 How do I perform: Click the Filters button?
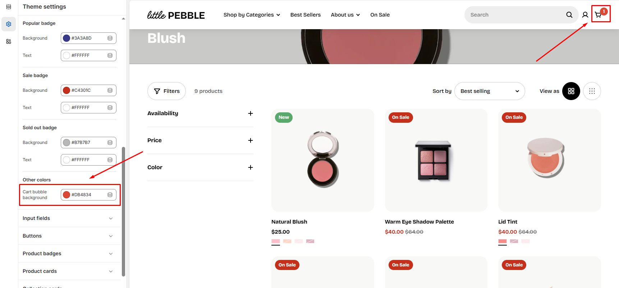167,91
